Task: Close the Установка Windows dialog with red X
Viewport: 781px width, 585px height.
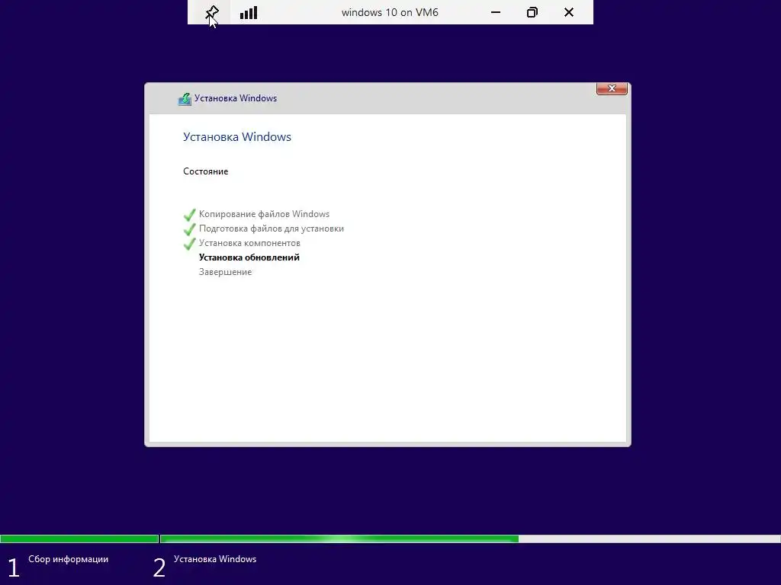Action: 612,88
